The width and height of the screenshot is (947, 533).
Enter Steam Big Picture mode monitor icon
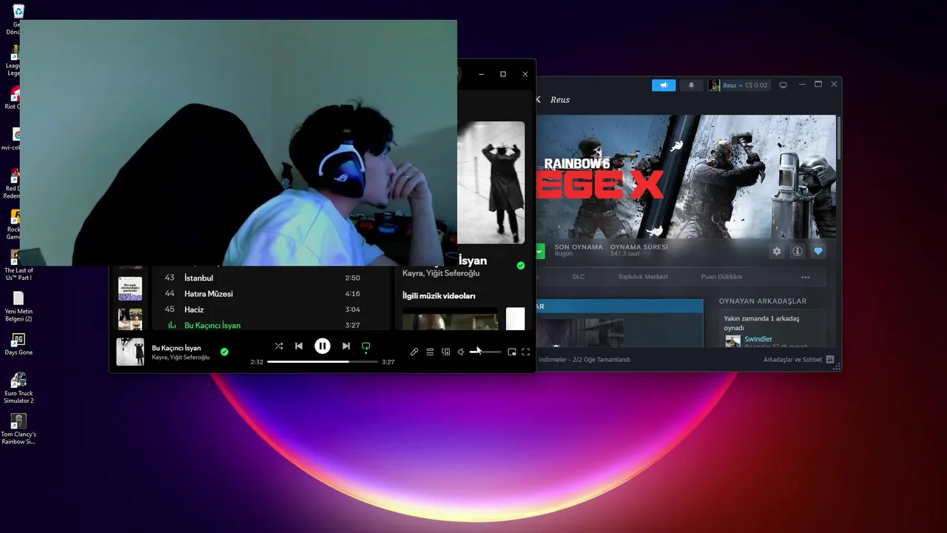[783, 85]
